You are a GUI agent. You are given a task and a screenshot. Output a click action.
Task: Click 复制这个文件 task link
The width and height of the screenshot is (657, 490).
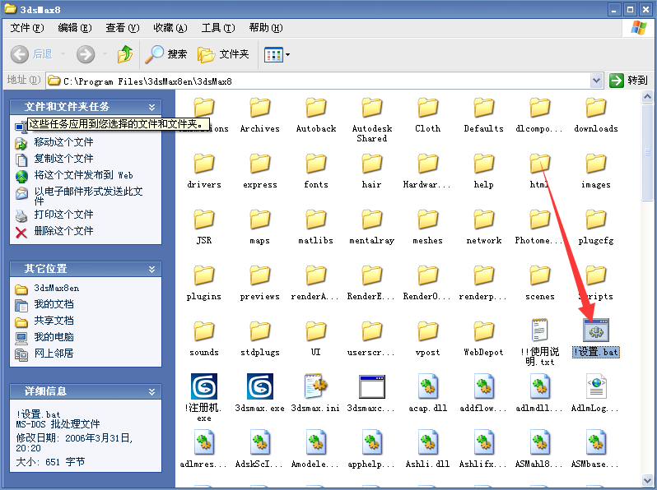tap(63, 159)
